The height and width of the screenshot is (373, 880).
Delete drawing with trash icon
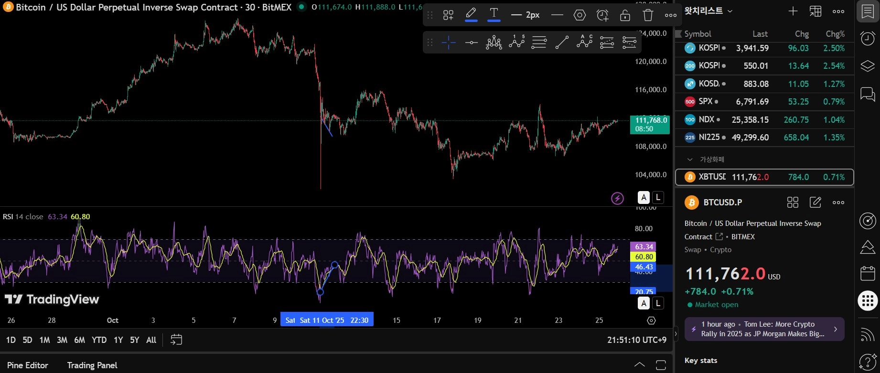[x=648, y=15]
